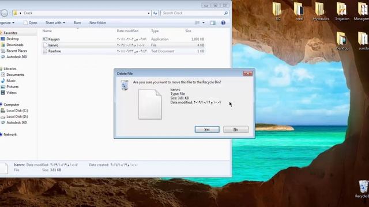Select Computer in the navigation pane
369x207 pixels.
tap(11, 105)
